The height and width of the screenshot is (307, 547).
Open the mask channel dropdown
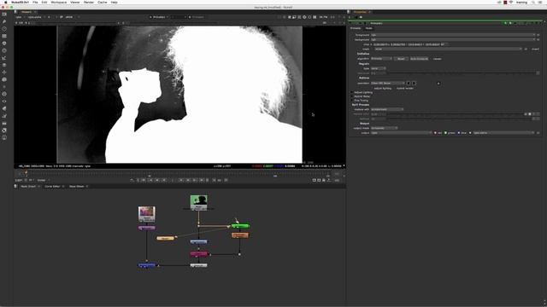point(448,49)
